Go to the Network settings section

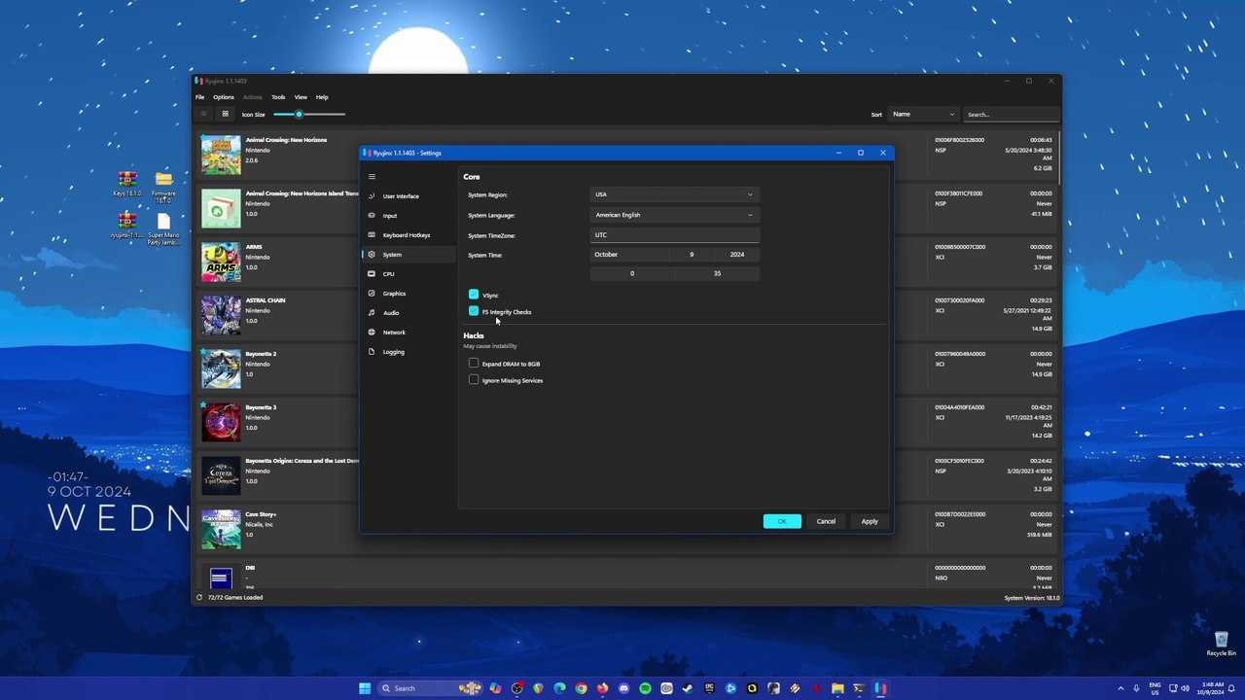[407, 332]
